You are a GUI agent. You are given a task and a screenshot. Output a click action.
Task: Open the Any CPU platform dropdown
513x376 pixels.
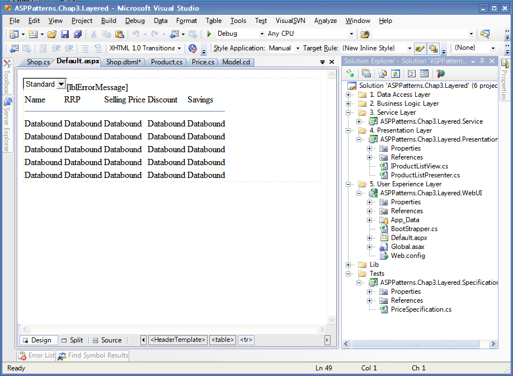click(x=351, y=34)
